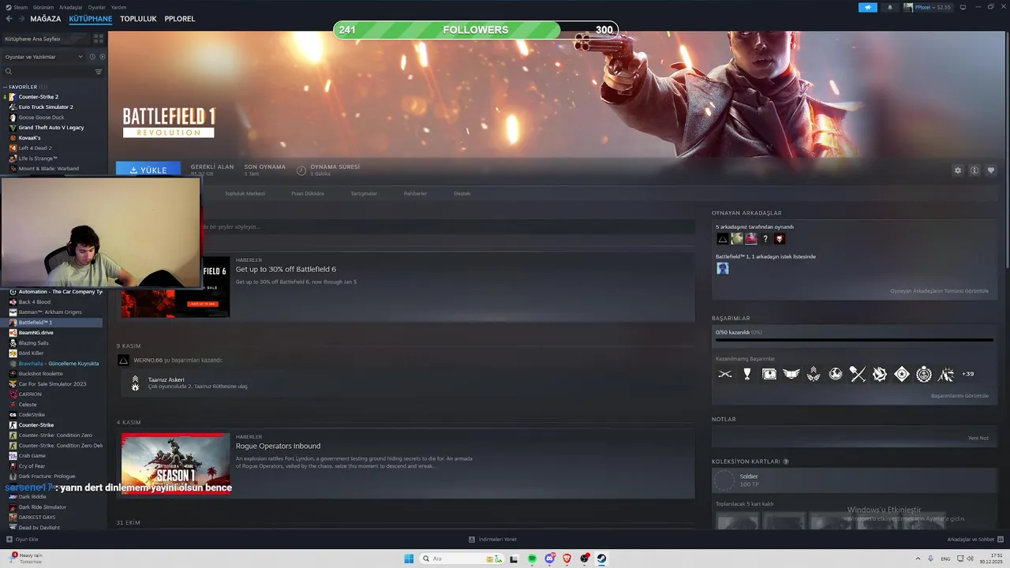Open the red skull friend avatar
Viewport: 1010px width, 568px height.
click(x=780, y=238)
